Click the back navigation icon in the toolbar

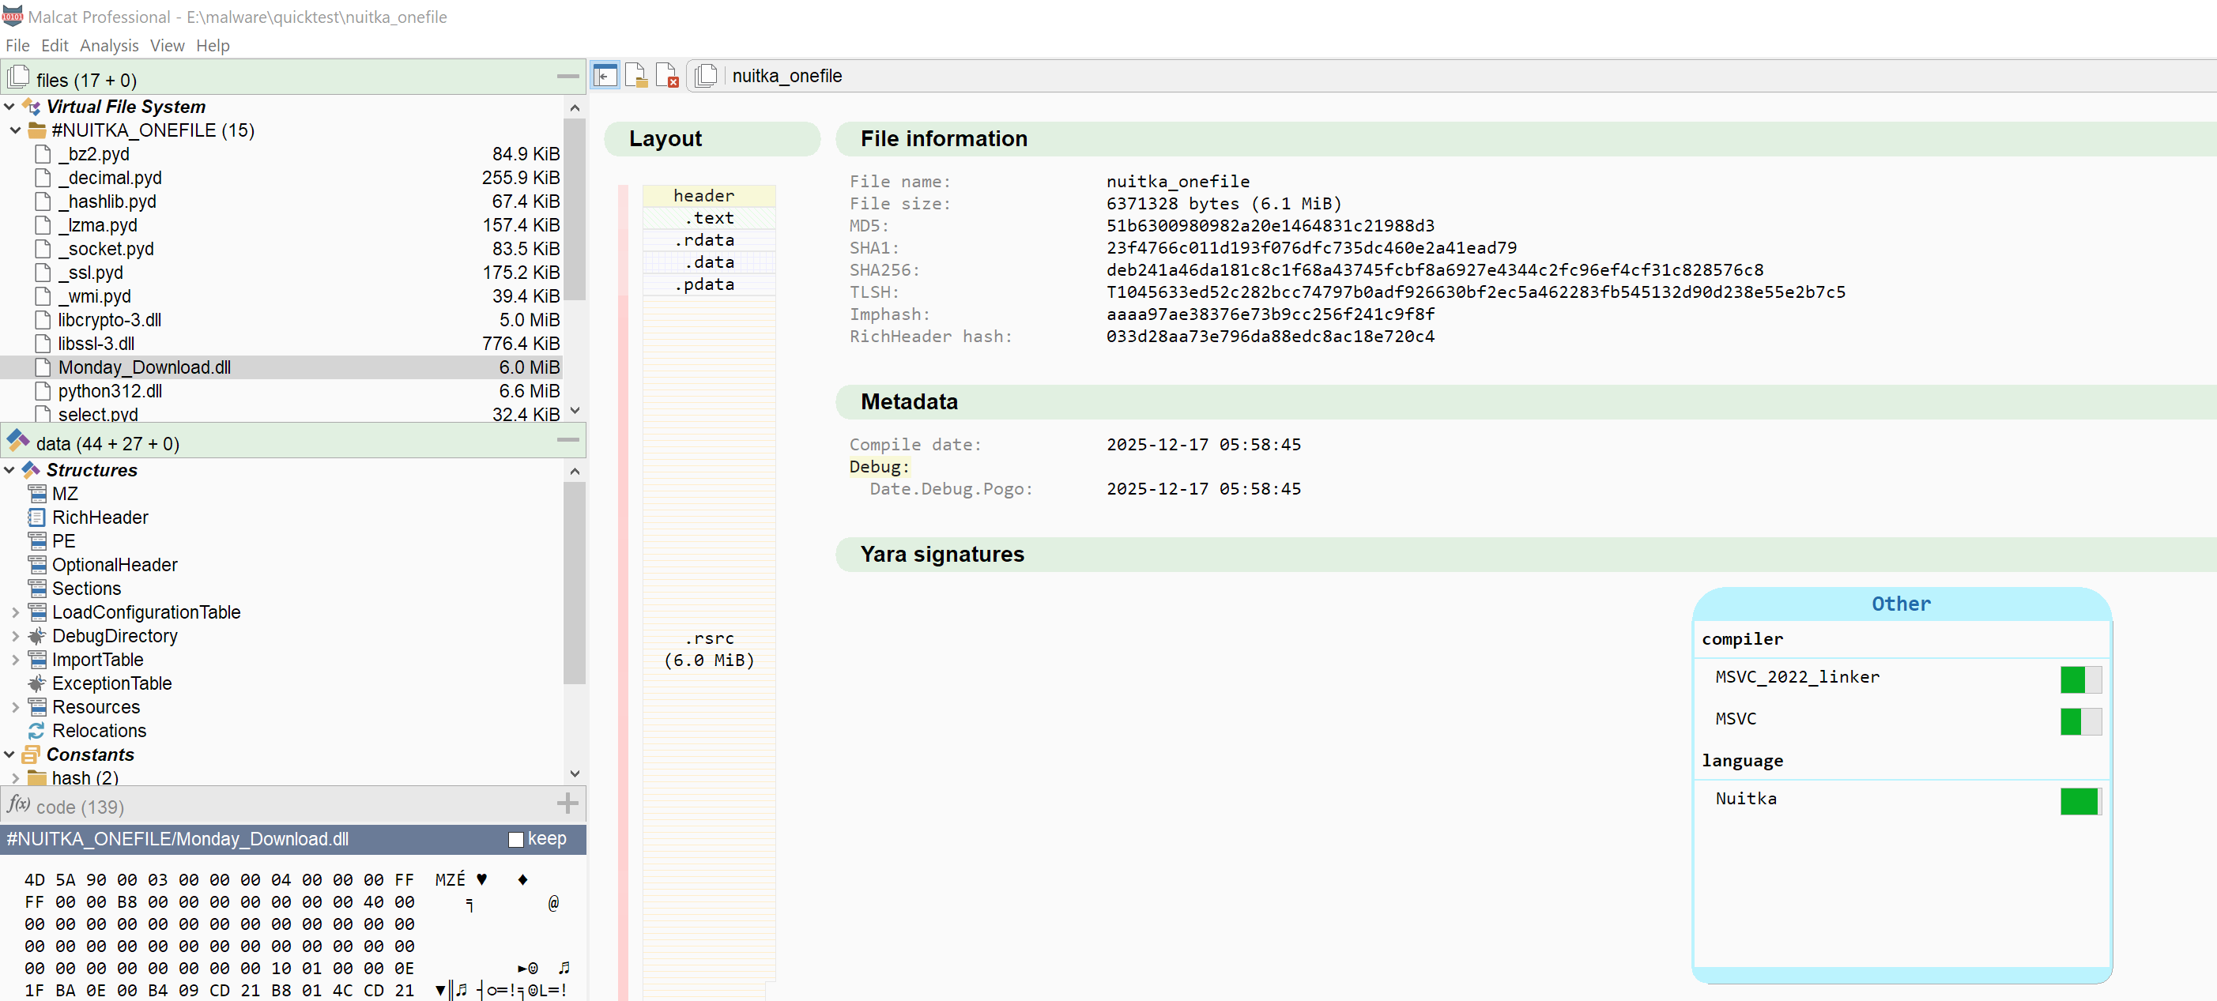coord(606,76)
